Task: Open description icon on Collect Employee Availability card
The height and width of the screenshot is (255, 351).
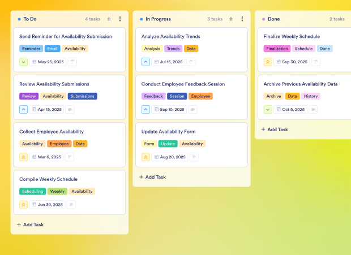Action: 70,157
